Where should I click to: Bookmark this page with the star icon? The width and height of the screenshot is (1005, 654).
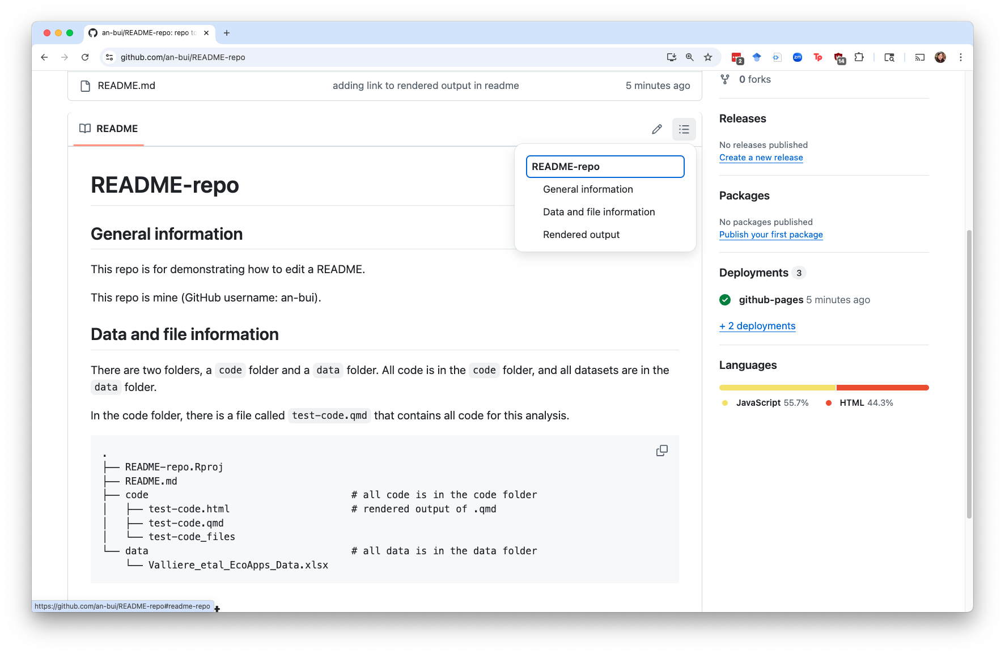[x=708, y=57]
